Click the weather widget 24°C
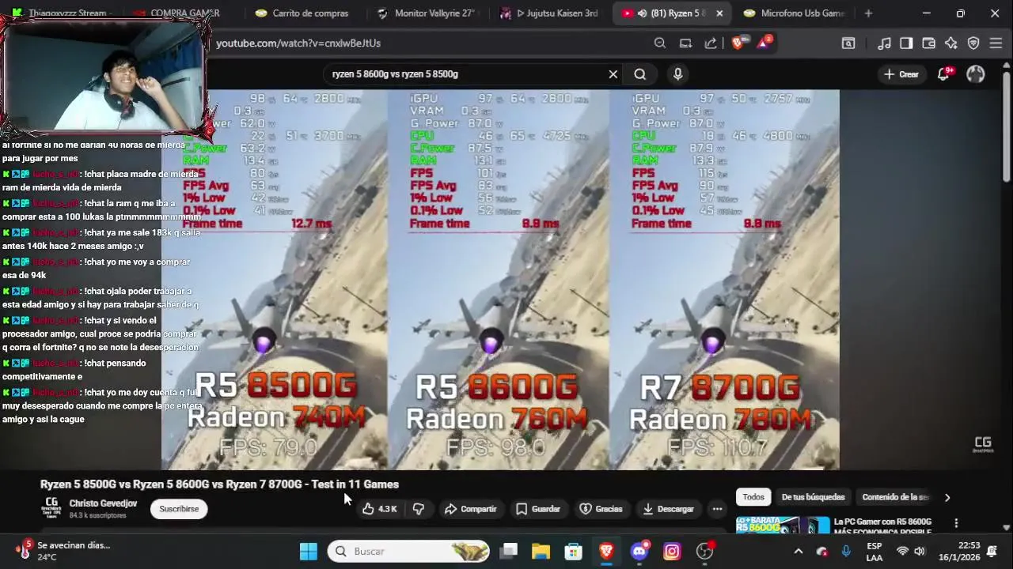 [63, 551]
